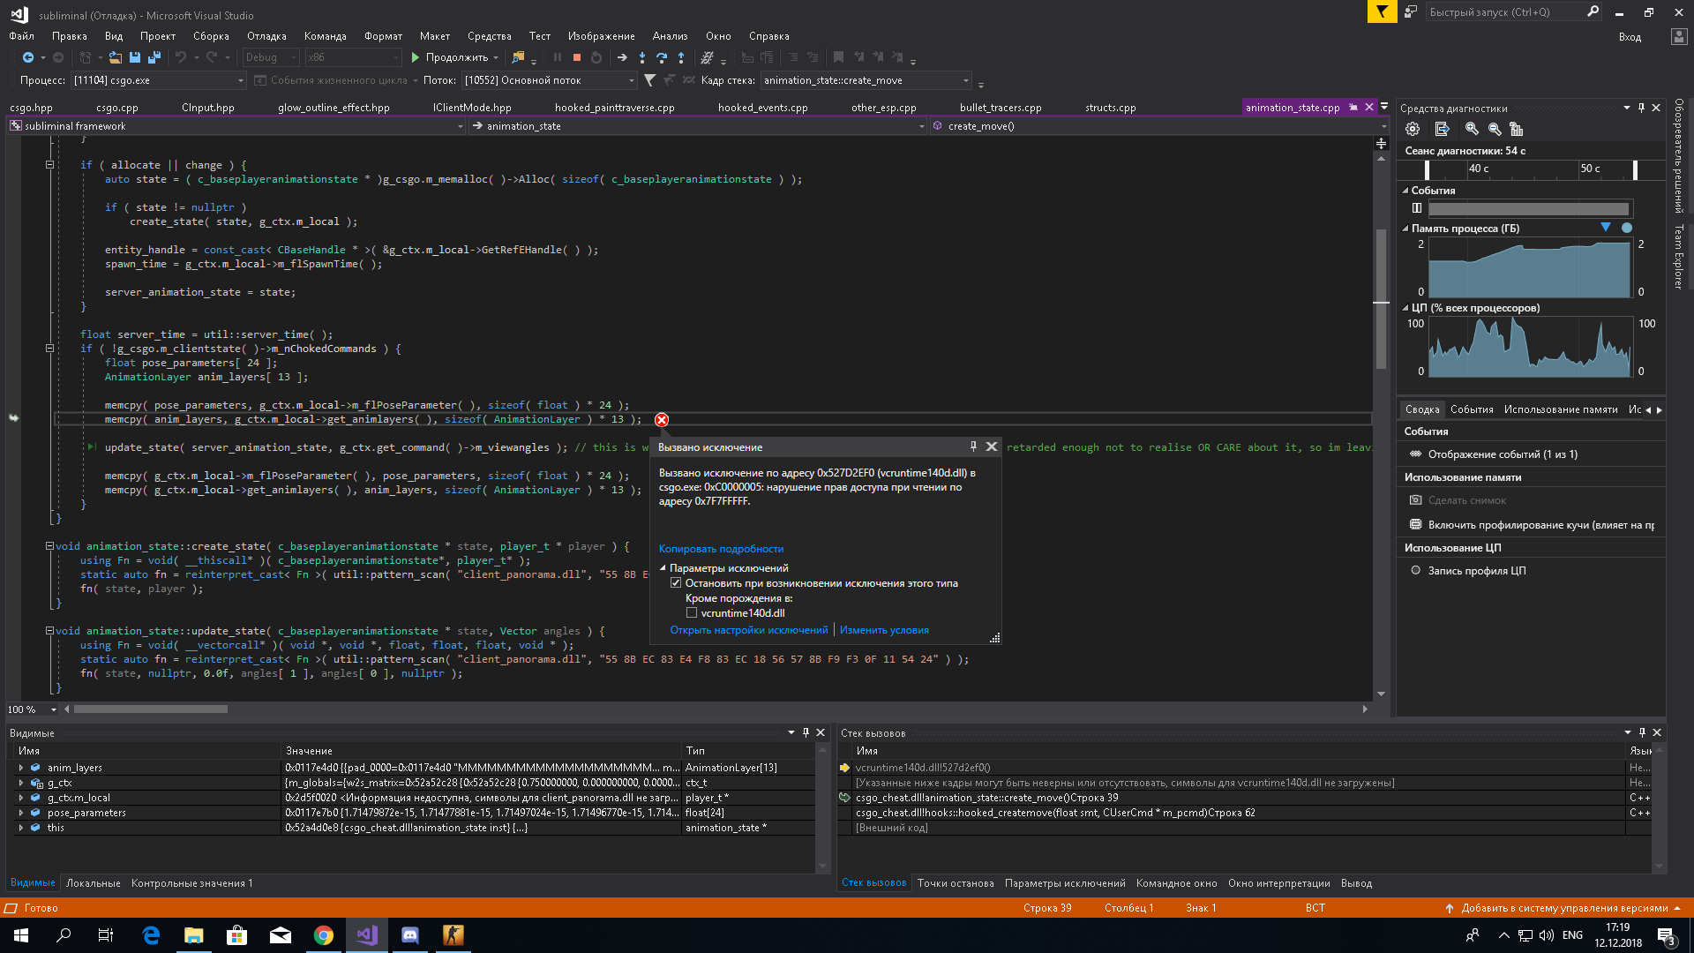Uncheck break when this exception type occurs
This screenshot has height=953, width=1694.
click(x=676, y=583)
